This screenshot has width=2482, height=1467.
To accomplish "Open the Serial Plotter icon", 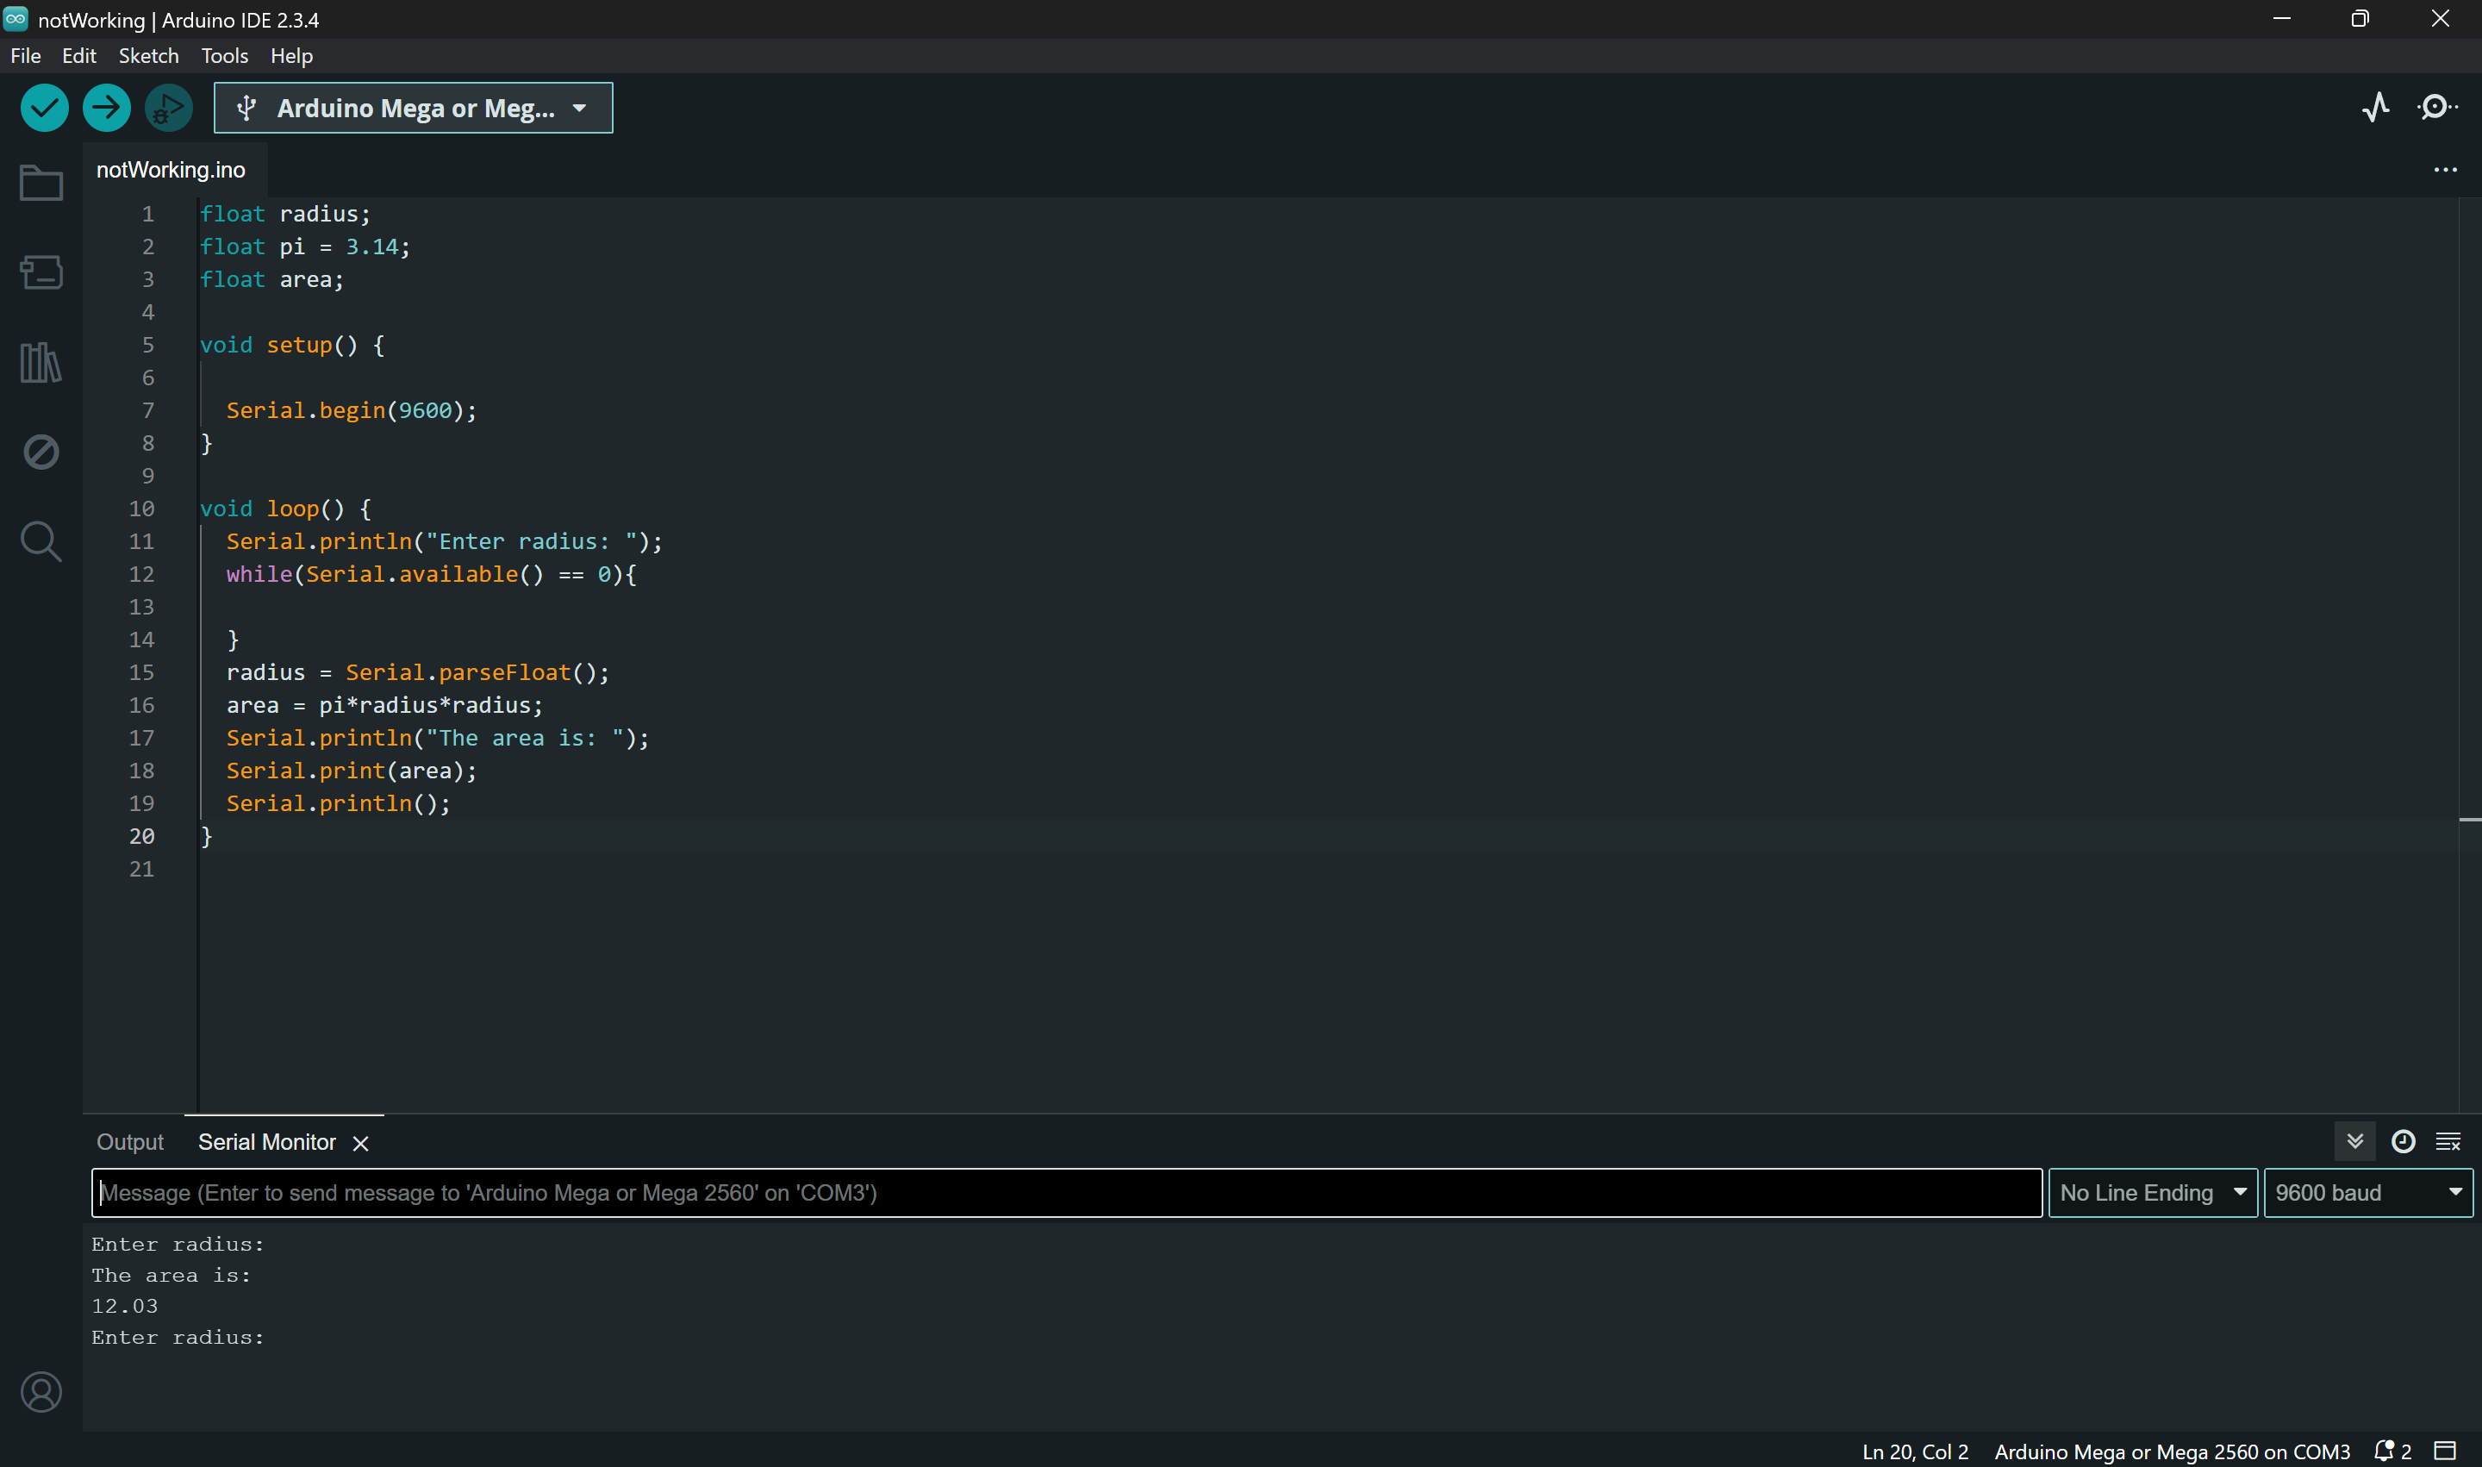I will (x=2375, y=107).
